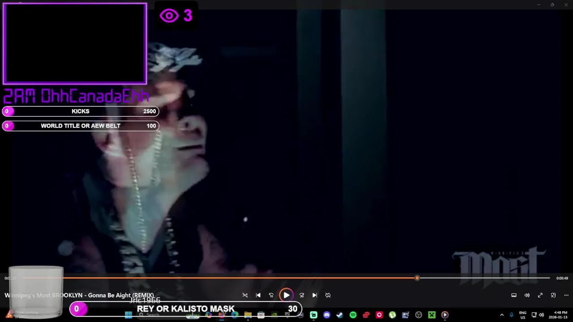Open system volume tray icon

pyautogui.click(x=541, y=315)
